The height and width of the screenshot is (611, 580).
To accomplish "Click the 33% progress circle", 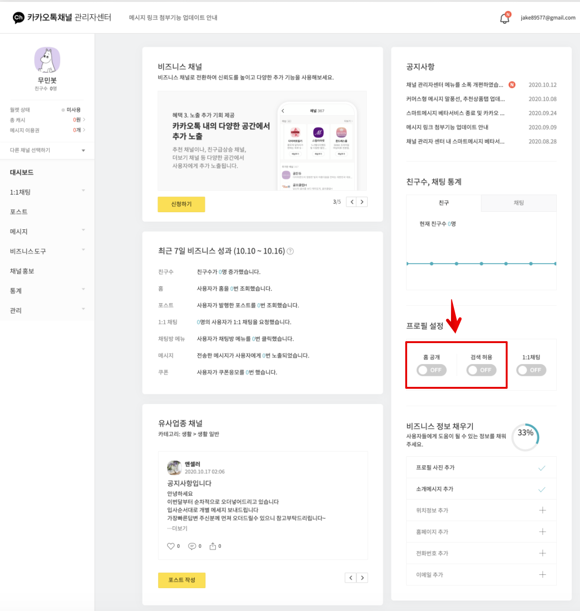I will tap(525, 437).
